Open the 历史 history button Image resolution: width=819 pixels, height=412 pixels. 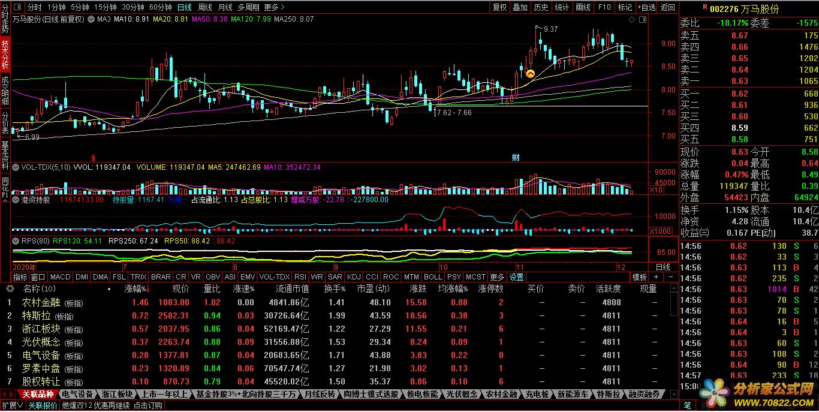pos(541,7)
